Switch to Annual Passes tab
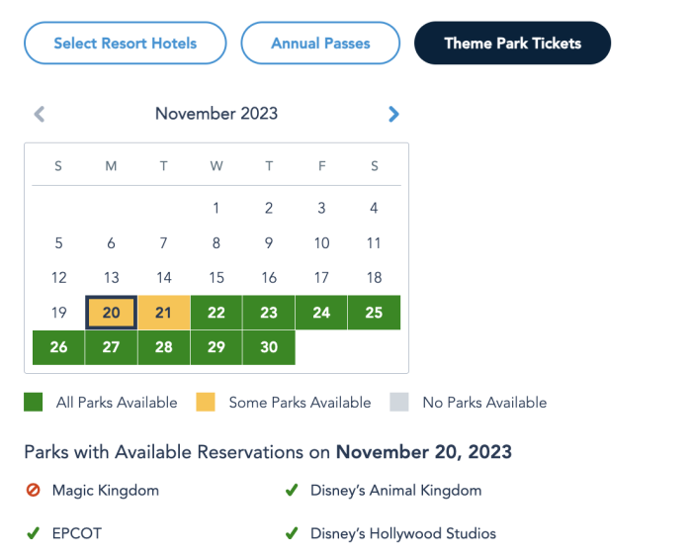The height and width of the screenshot is (558, 692). tap(320, 44)
